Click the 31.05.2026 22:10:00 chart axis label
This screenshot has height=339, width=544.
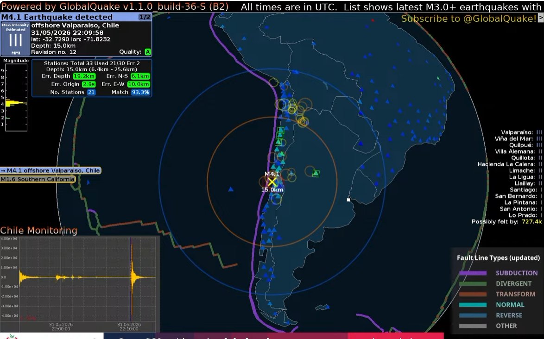(x=129, y=326)
